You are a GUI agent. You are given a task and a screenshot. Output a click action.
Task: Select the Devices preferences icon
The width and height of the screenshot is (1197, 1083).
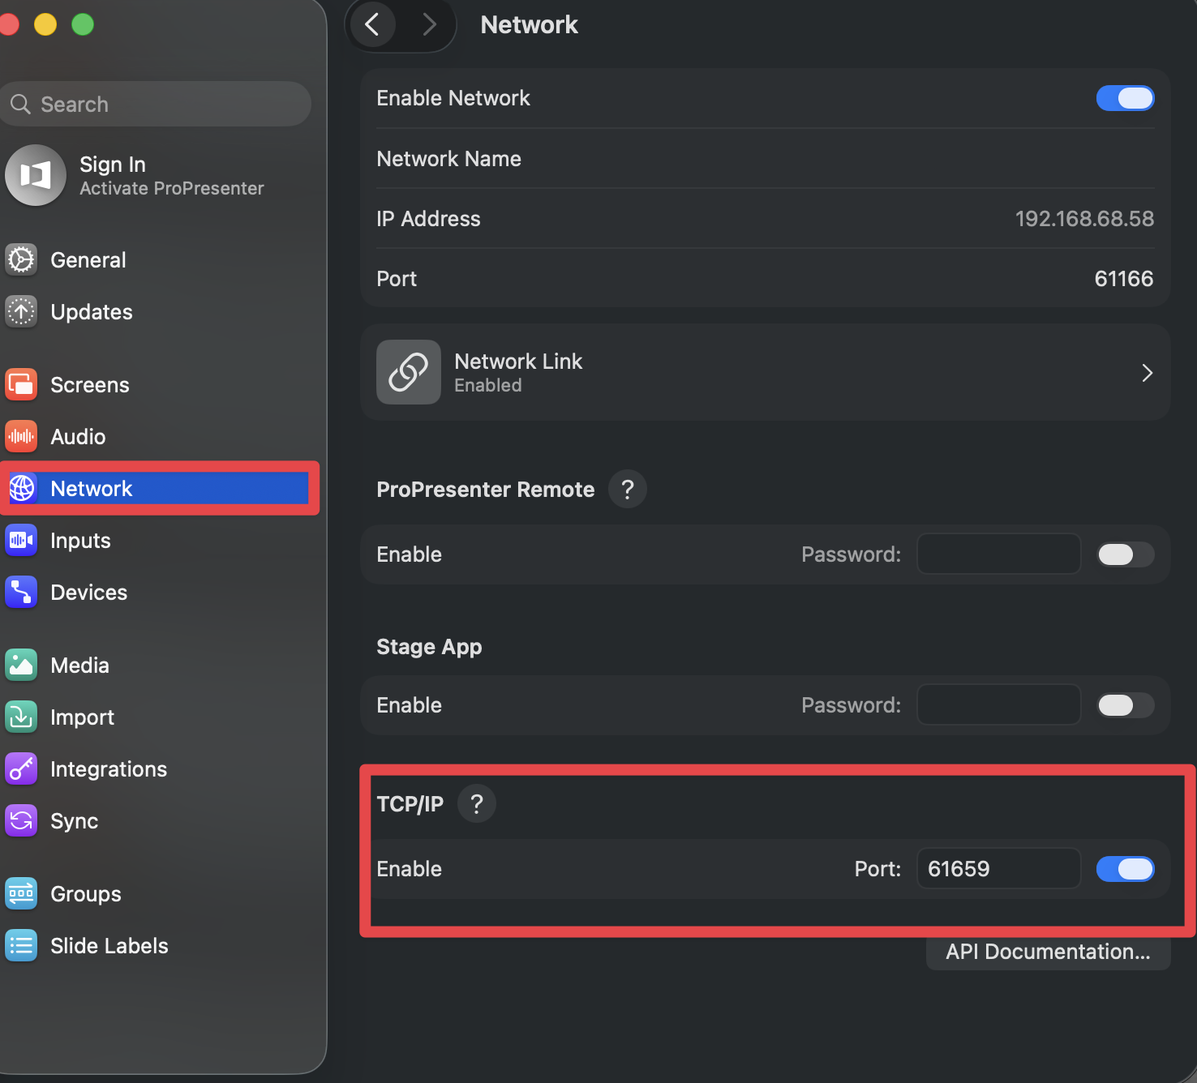88,592
